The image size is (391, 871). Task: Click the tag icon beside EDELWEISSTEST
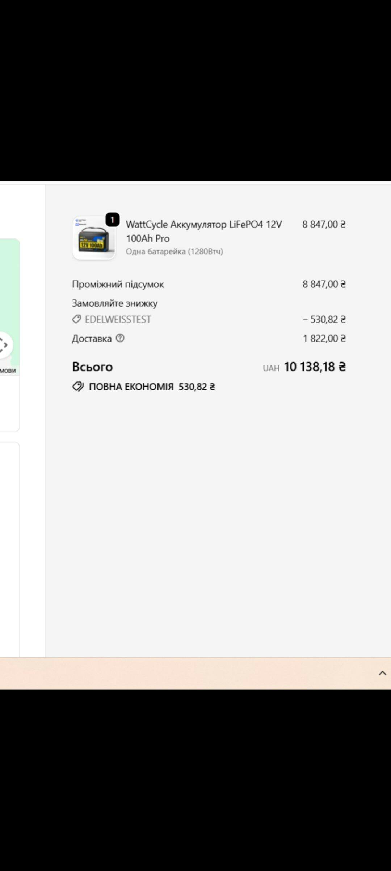76,319
